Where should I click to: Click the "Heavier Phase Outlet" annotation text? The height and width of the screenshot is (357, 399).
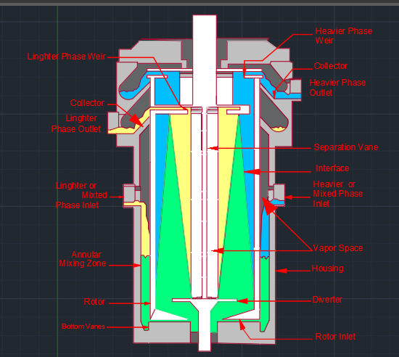(x=337, y=88)
